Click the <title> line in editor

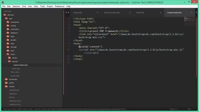pyautogui.click(x=104, y=31)
